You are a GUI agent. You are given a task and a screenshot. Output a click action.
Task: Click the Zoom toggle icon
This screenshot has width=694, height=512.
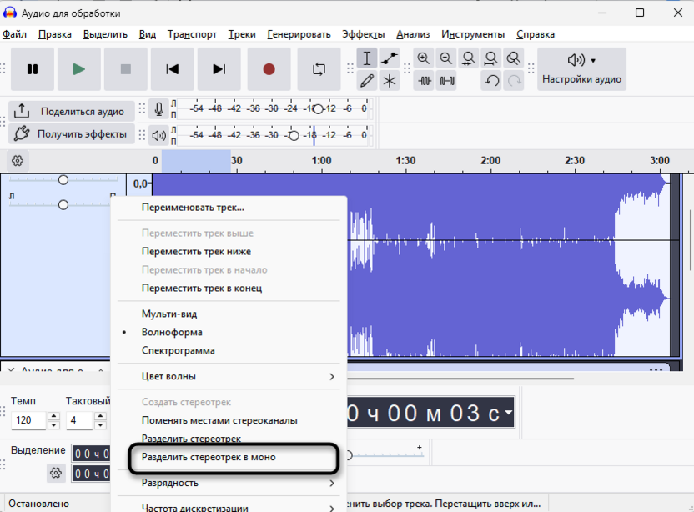514,58
